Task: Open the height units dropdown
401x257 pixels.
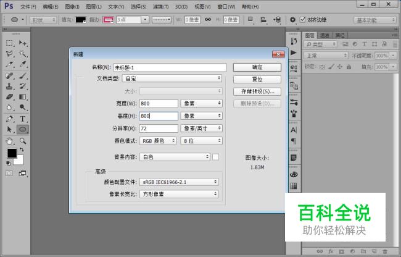Action: 201,116
